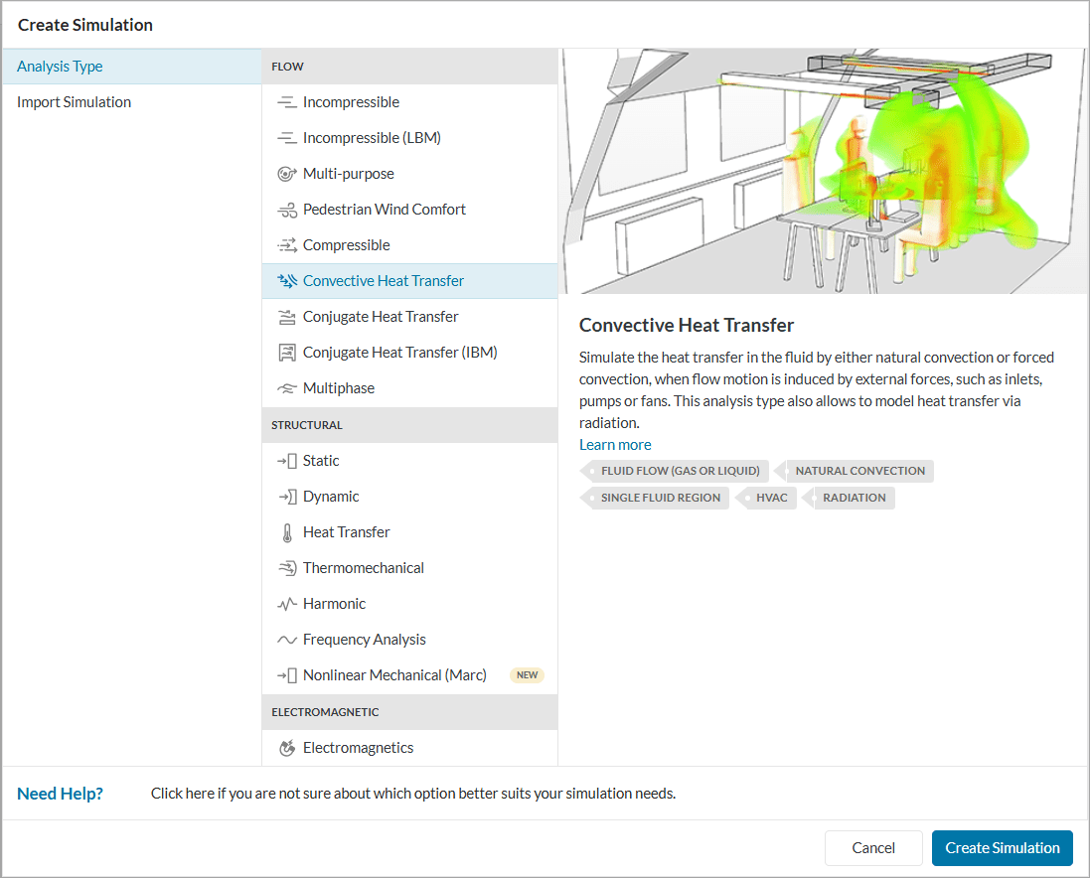Click the Conjugate Heat Transfer (IBM) icon
The image size is (1090, 878).
coord(286,353)
